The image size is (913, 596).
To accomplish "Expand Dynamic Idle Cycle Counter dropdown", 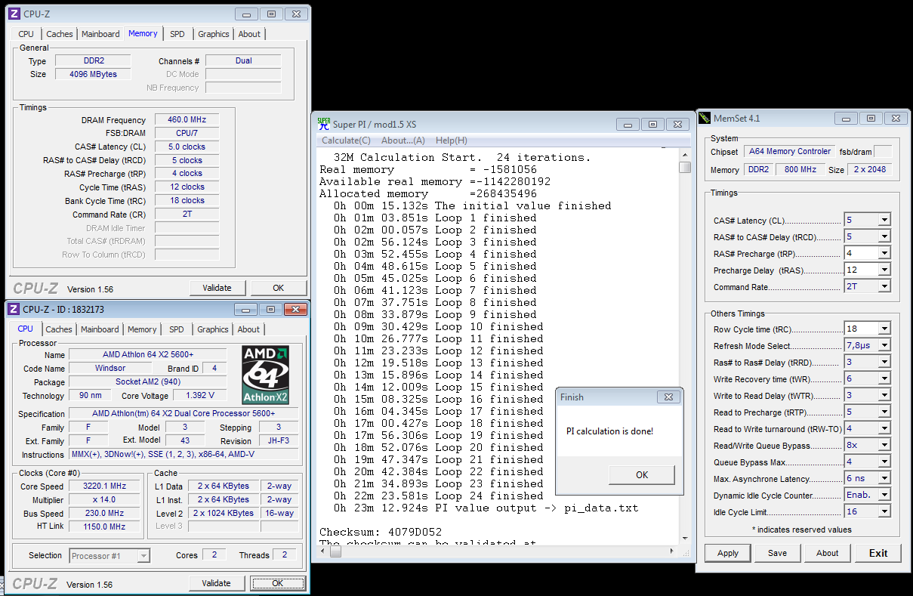I will [x=884, y=495].
